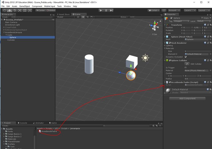Image resolution: width=212 pixels, height=149 pixels.
Task: Open Mesh object picker circle
Action: click(x=210, y=39)
